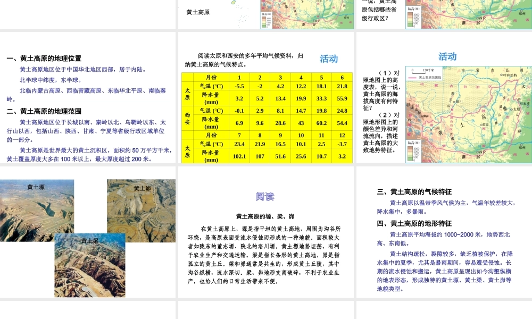532x319 pixels.
Task: Click the table cell showing 13.4
Action: click(x=280, y=98)
